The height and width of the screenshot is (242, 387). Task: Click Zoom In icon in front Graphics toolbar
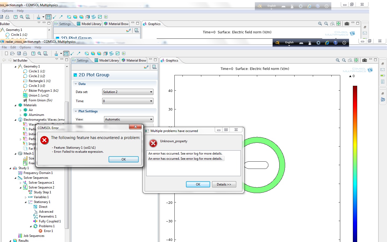click(338, 60)
